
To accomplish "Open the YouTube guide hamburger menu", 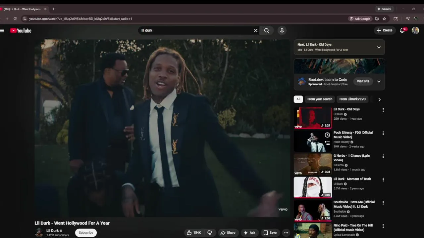I will (x=2, y=30).
